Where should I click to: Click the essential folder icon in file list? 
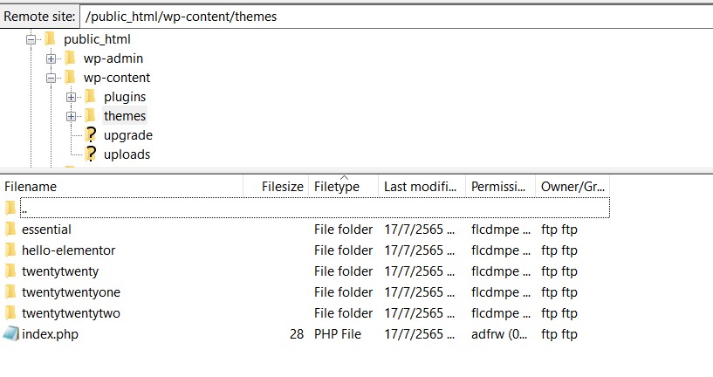(10, 229)
